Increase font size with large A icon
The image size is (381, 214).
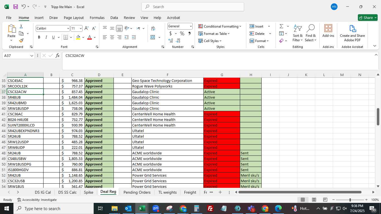pos(86,28)
